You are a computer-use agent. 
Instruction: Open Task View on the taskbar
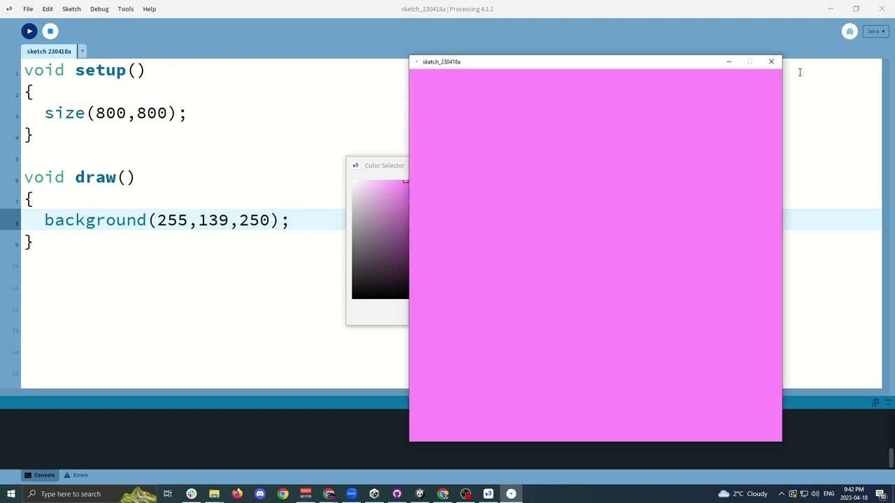pos(168,494)
